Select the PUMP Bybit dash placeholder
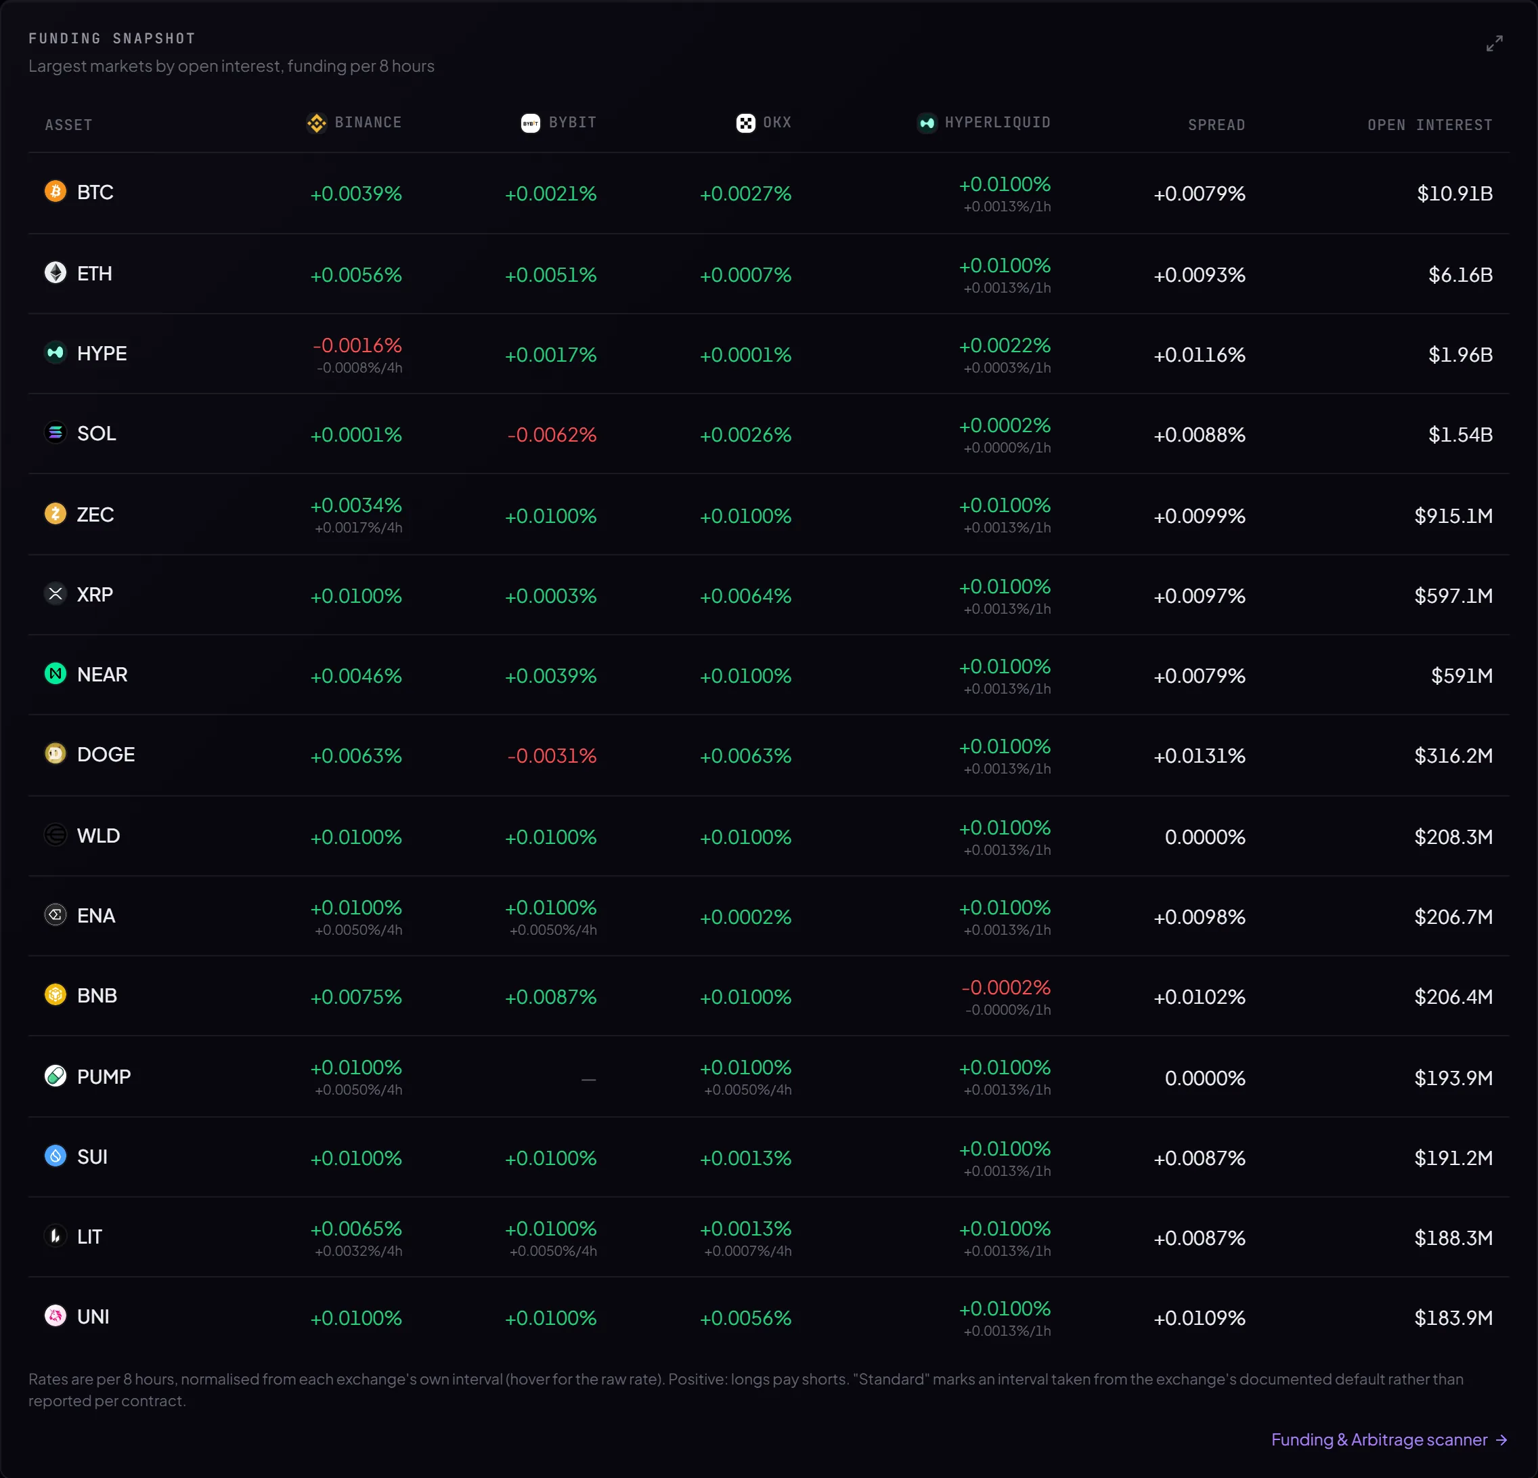Screen dimensions: 1538x1478 click(588, 1080)
